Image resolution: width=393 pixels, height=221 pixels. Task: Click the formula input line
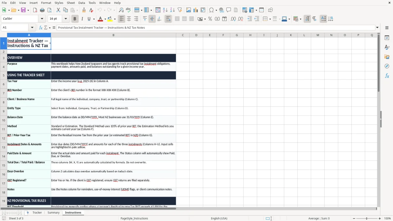point(215,28)
